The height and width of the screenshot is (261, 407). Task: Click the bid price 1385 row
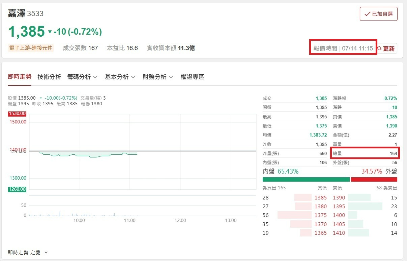(295, 197)
